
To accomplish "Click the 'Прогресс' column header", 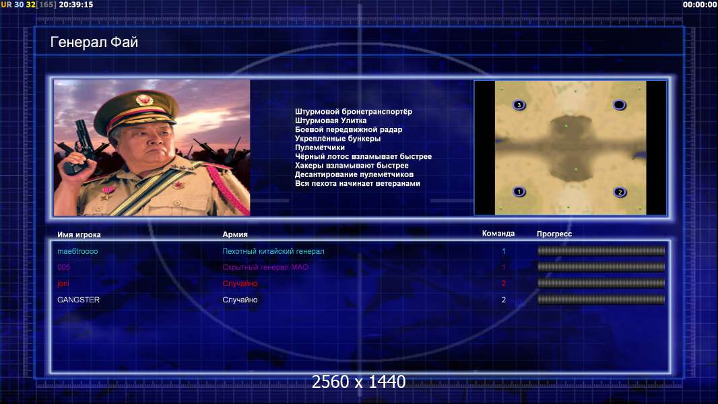I will point(554,234).
